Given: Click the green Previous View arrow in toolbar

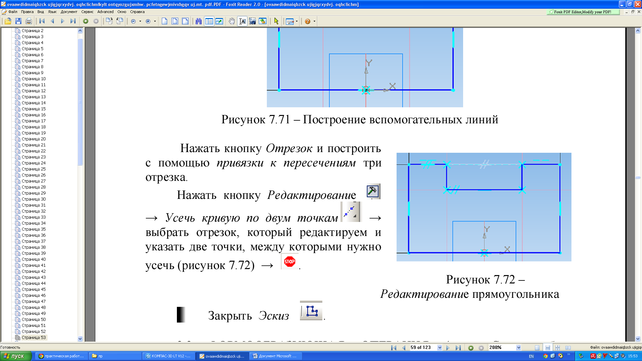Looking at the screenshot, I should pos(86,21).
